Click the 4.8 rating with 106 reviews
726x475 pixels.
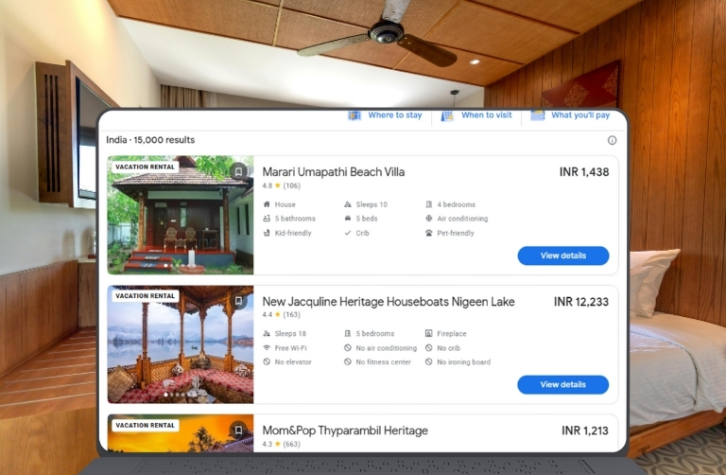tap(281, 185)
